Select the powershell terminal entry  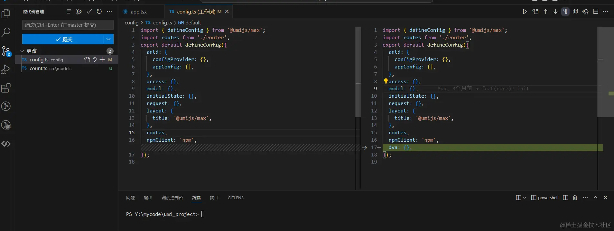pyautogui.click(x=544, y=198)
